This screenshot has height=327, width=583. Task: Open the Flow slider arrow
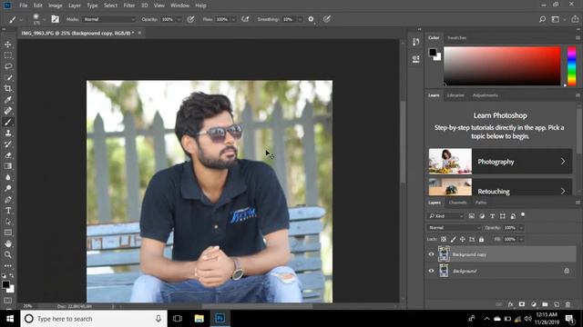[x=233, y=19]
